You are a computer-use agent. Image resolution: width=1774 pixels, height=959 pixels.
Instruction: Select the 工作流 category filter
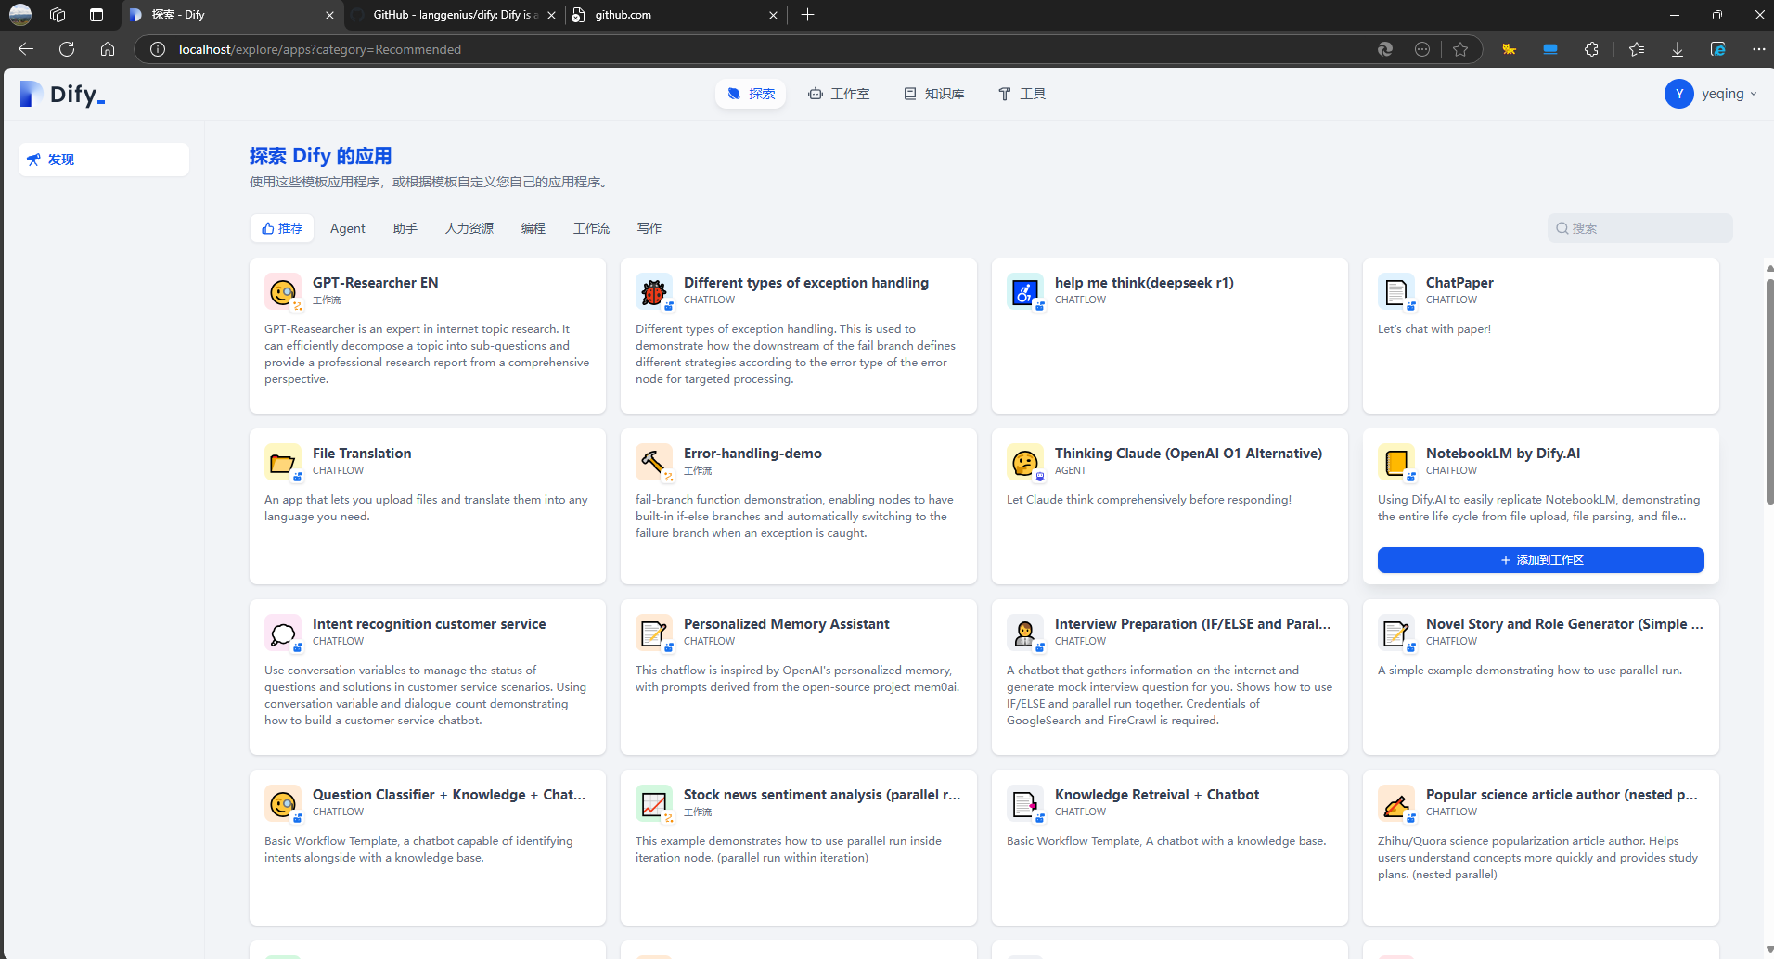tap(591, 228)
